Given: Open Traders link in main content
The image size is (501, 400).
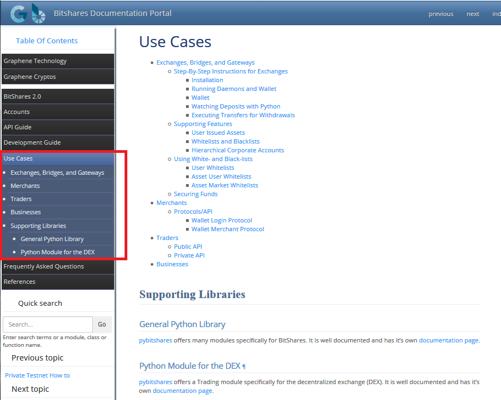Looking at the screenshot, I should tap(167, 238).
